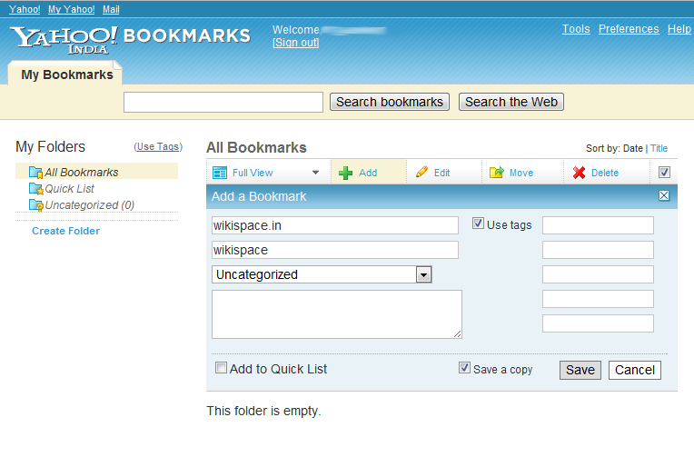Open the Preferences link
The width and height of the screenshot is (694, 457).
pos(629,29)
